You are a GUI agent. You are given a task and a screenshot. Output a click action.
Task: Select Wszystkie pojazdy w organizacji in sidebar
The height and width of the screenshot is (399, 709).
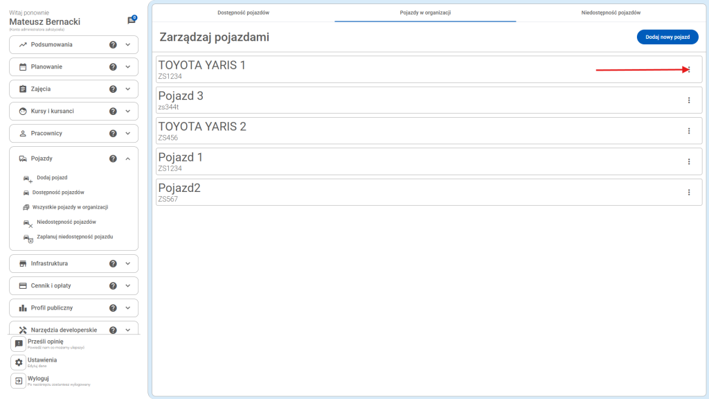pos(70,207)
